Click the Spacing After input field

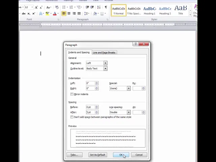pyautogui.click(x=90, y=112)
